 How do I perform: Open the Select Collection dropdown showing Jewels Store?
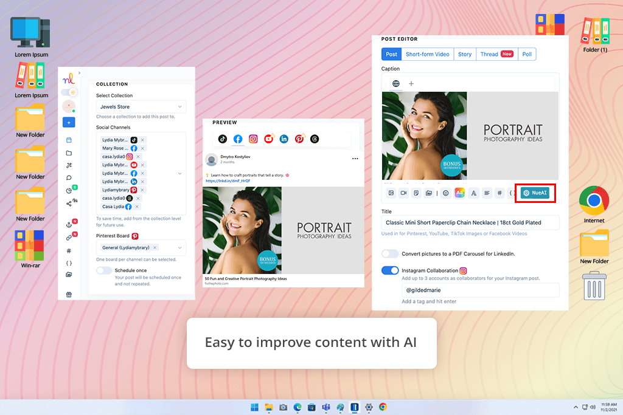pos(141,107)
